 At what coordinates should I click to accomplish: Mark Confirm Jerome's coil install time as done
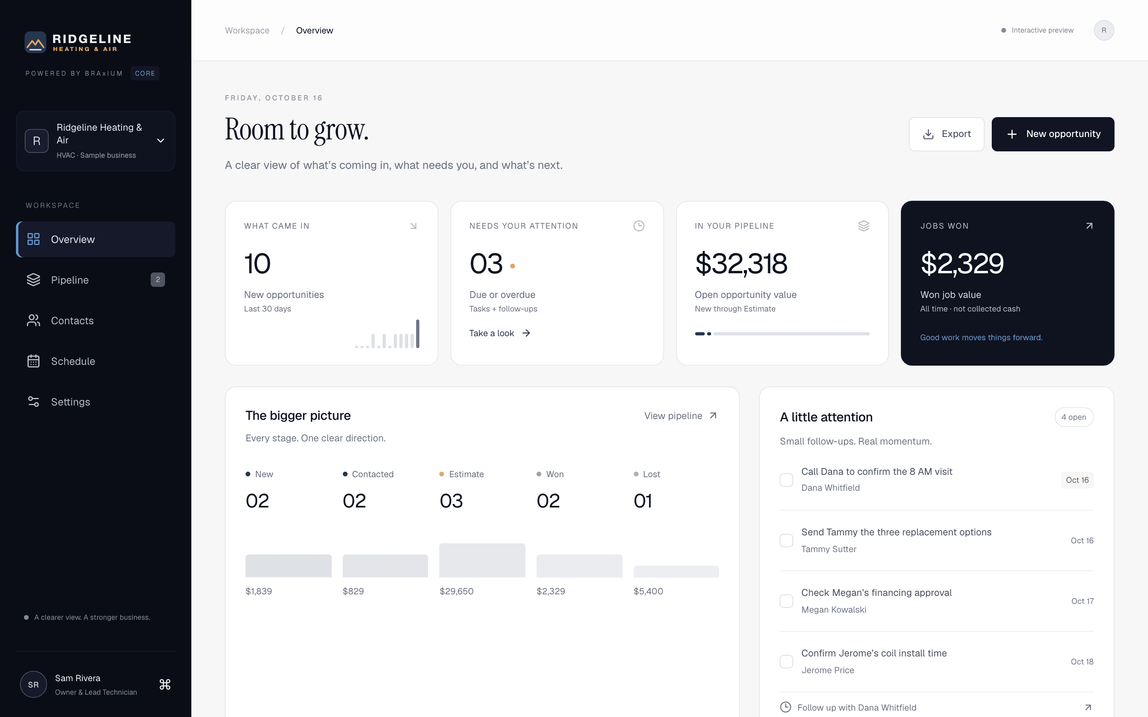click(786, 662)
